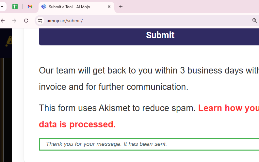Open the green Sheets pinned tab
Image resolution: width=259 pixels, height=162 pixels.
15,7
